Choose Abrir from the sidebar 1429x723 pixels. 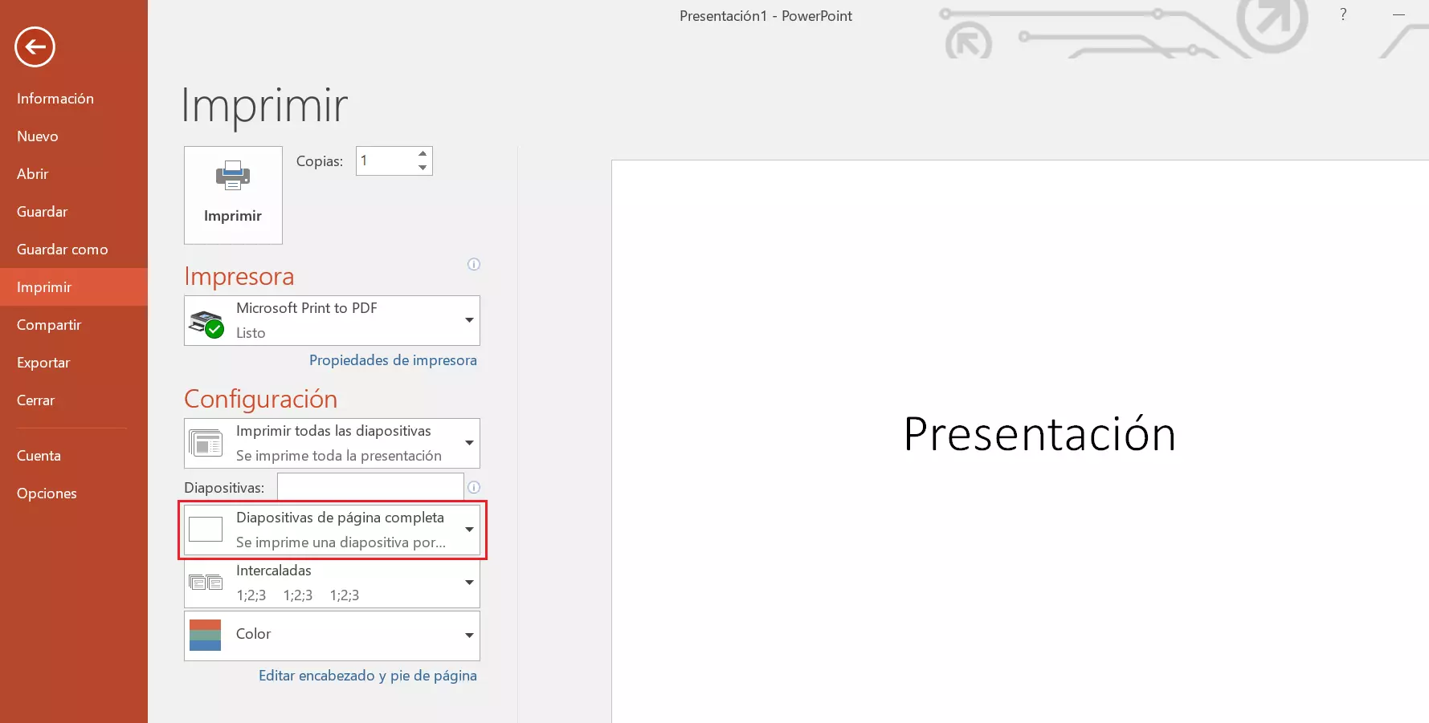[74, 174]
